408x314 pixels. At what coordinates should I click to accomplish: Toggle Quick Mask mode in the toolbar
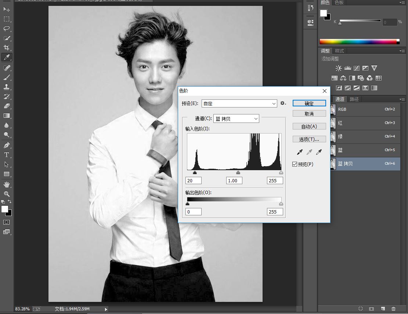click(7, 222)
